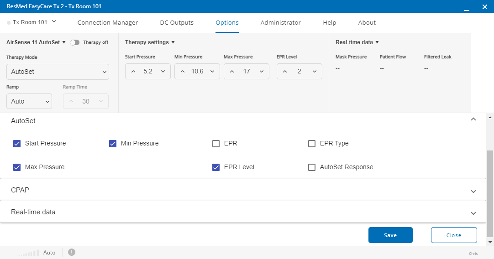Select the Options tab

pos(227,23)
